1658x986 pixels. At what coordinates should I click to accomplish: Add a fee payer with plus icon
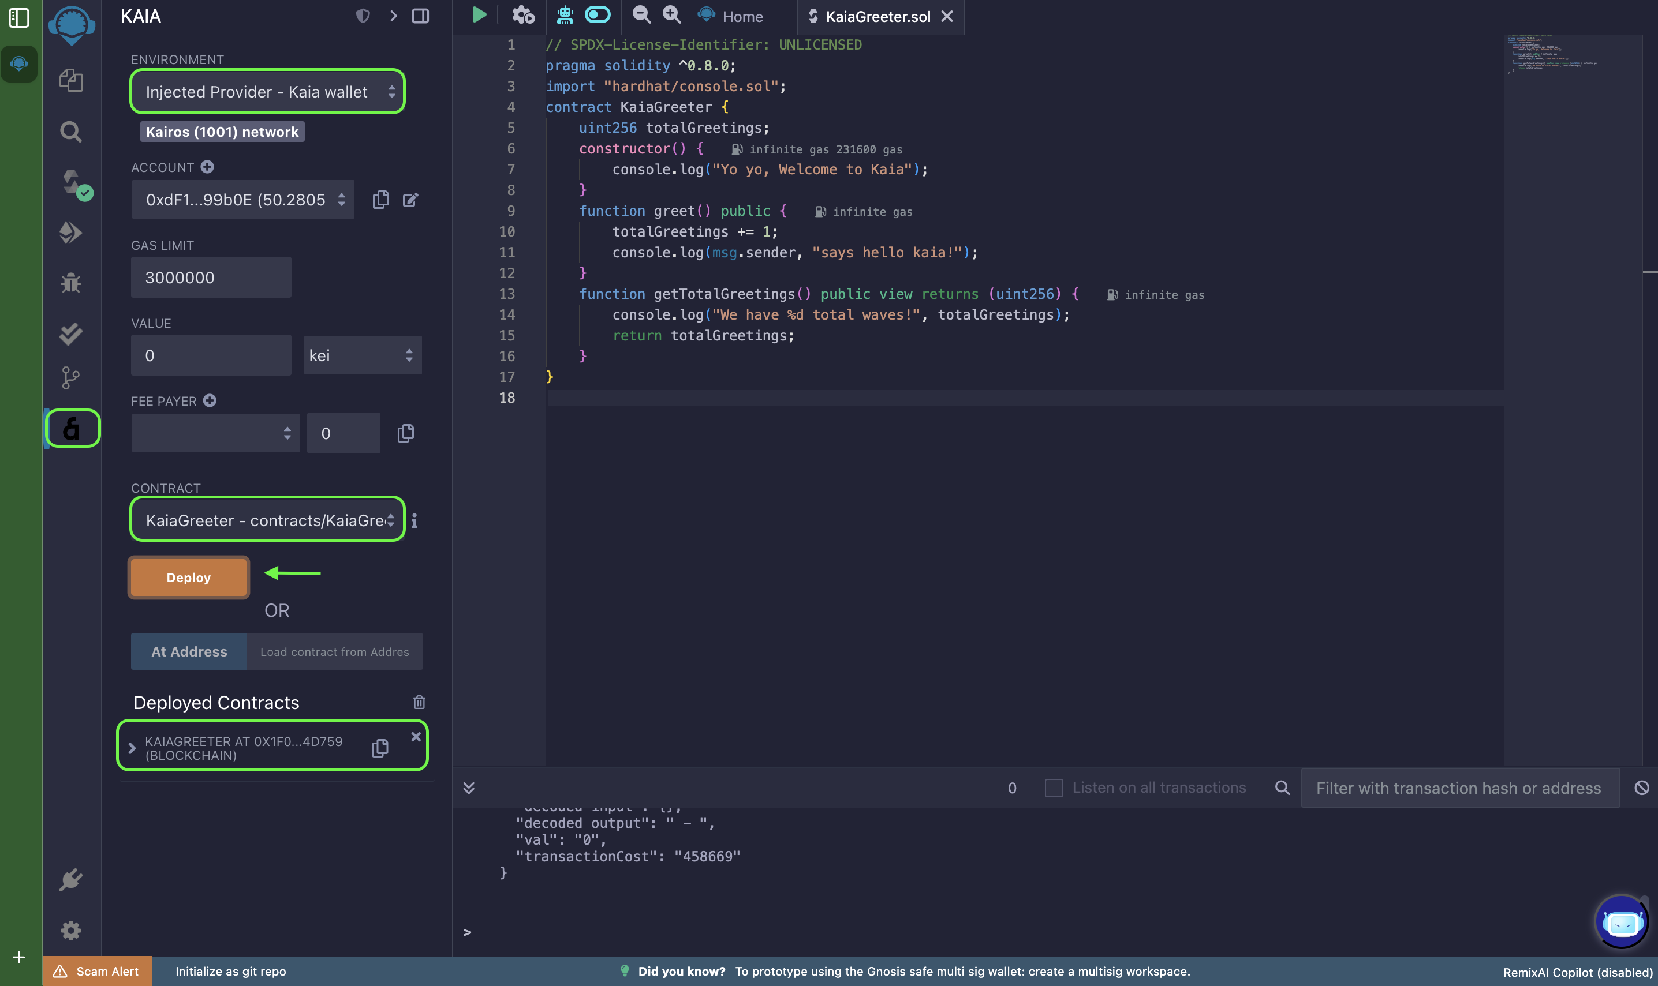click(210, 400)
